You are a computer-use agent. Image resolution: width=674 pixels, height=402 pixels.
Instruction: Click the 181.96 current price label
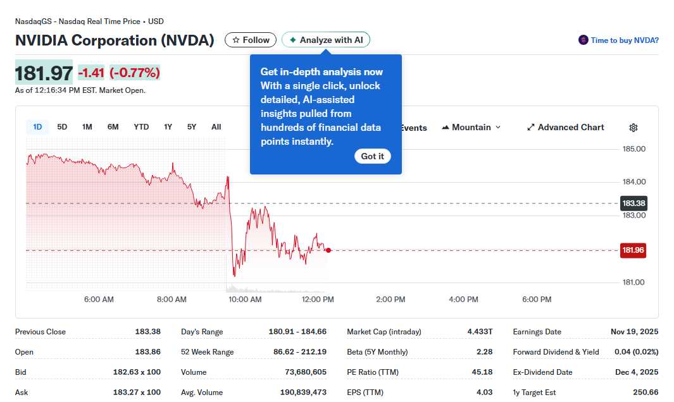[x=633, y=250]
